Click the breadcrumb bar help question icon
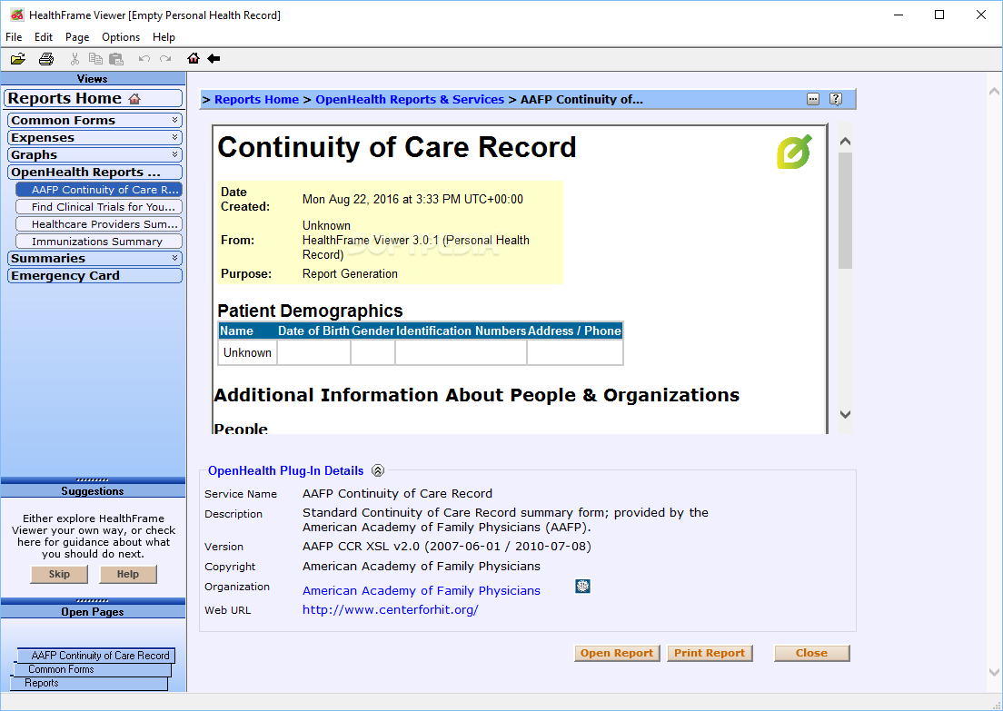 click(836, 99)
